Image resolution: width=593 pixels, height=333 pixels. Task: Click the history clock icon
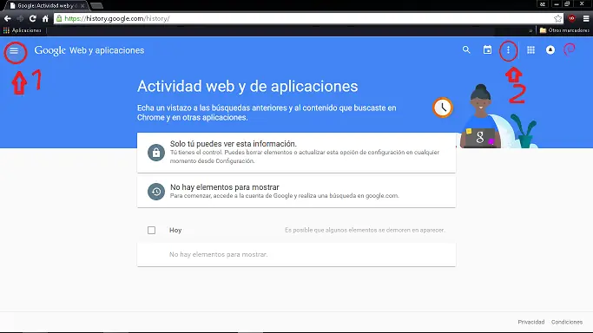(155, 192)
